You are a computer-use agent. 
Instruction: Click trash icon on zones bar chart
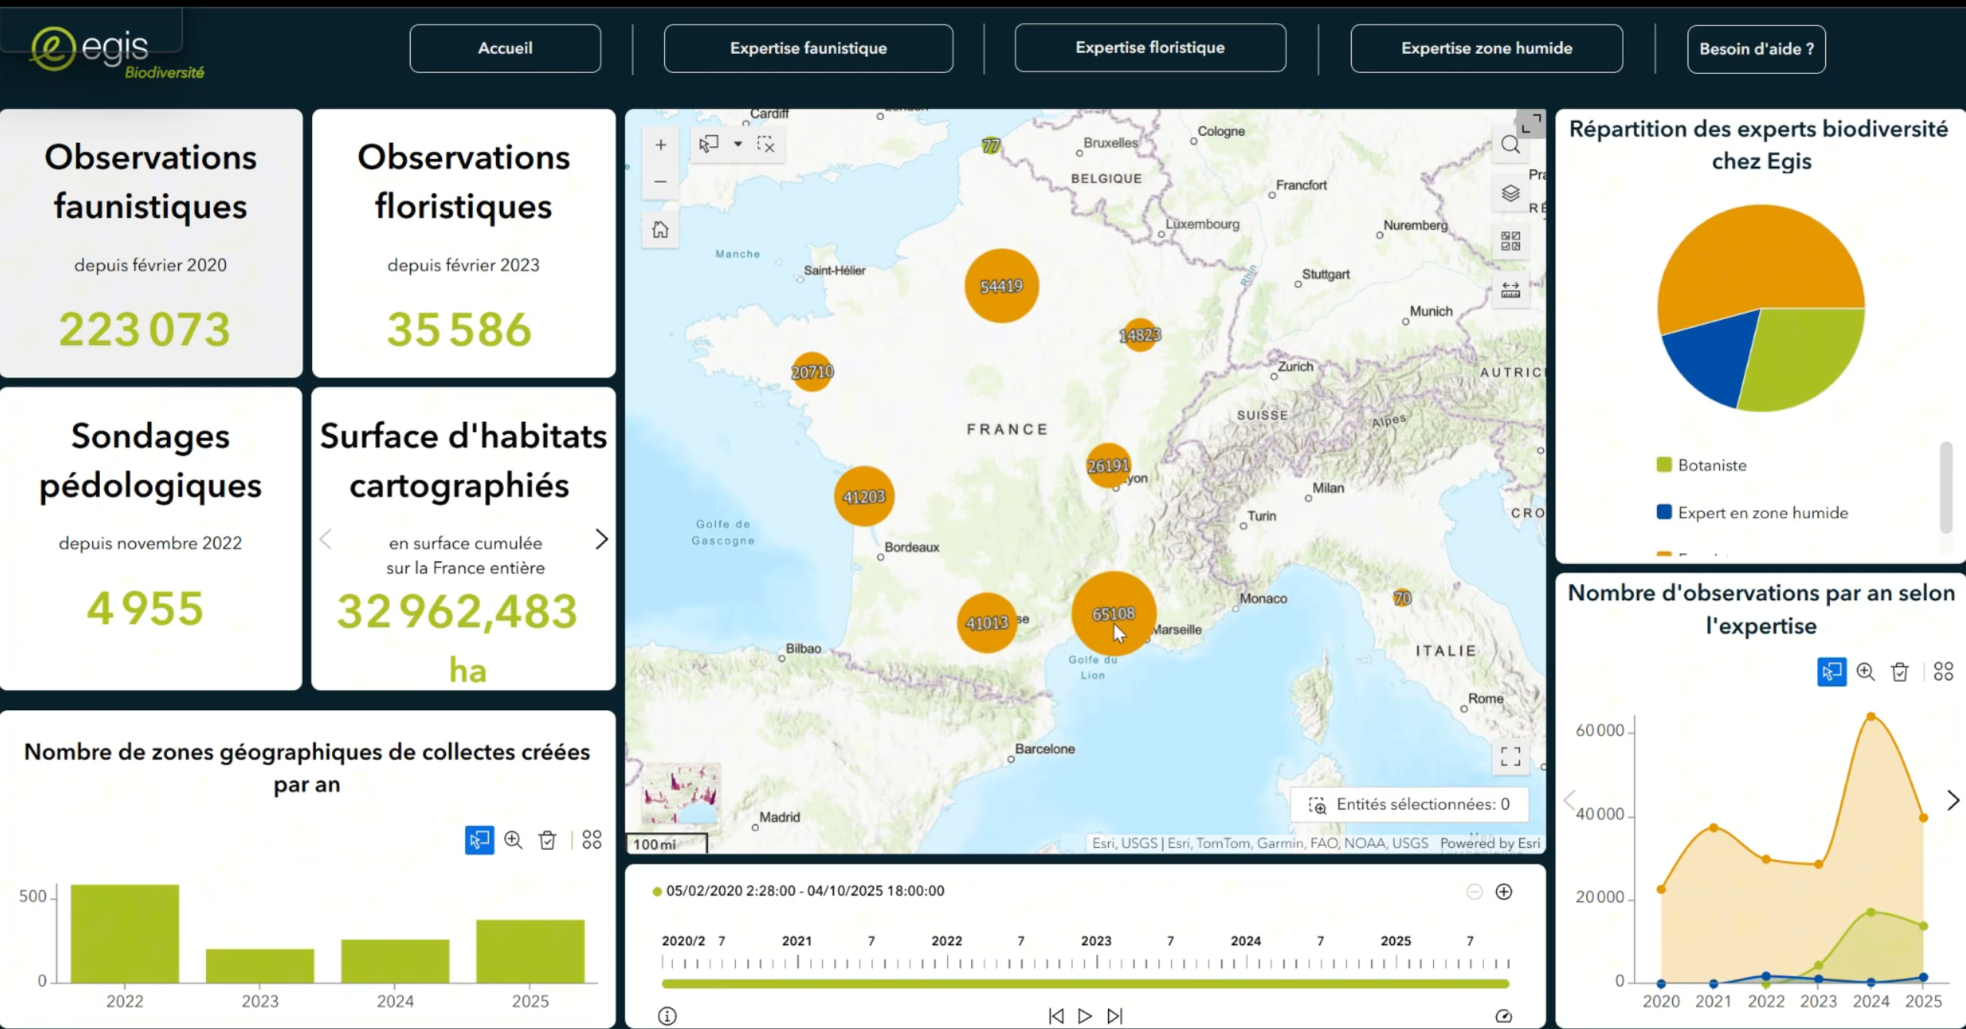point(547,840)
